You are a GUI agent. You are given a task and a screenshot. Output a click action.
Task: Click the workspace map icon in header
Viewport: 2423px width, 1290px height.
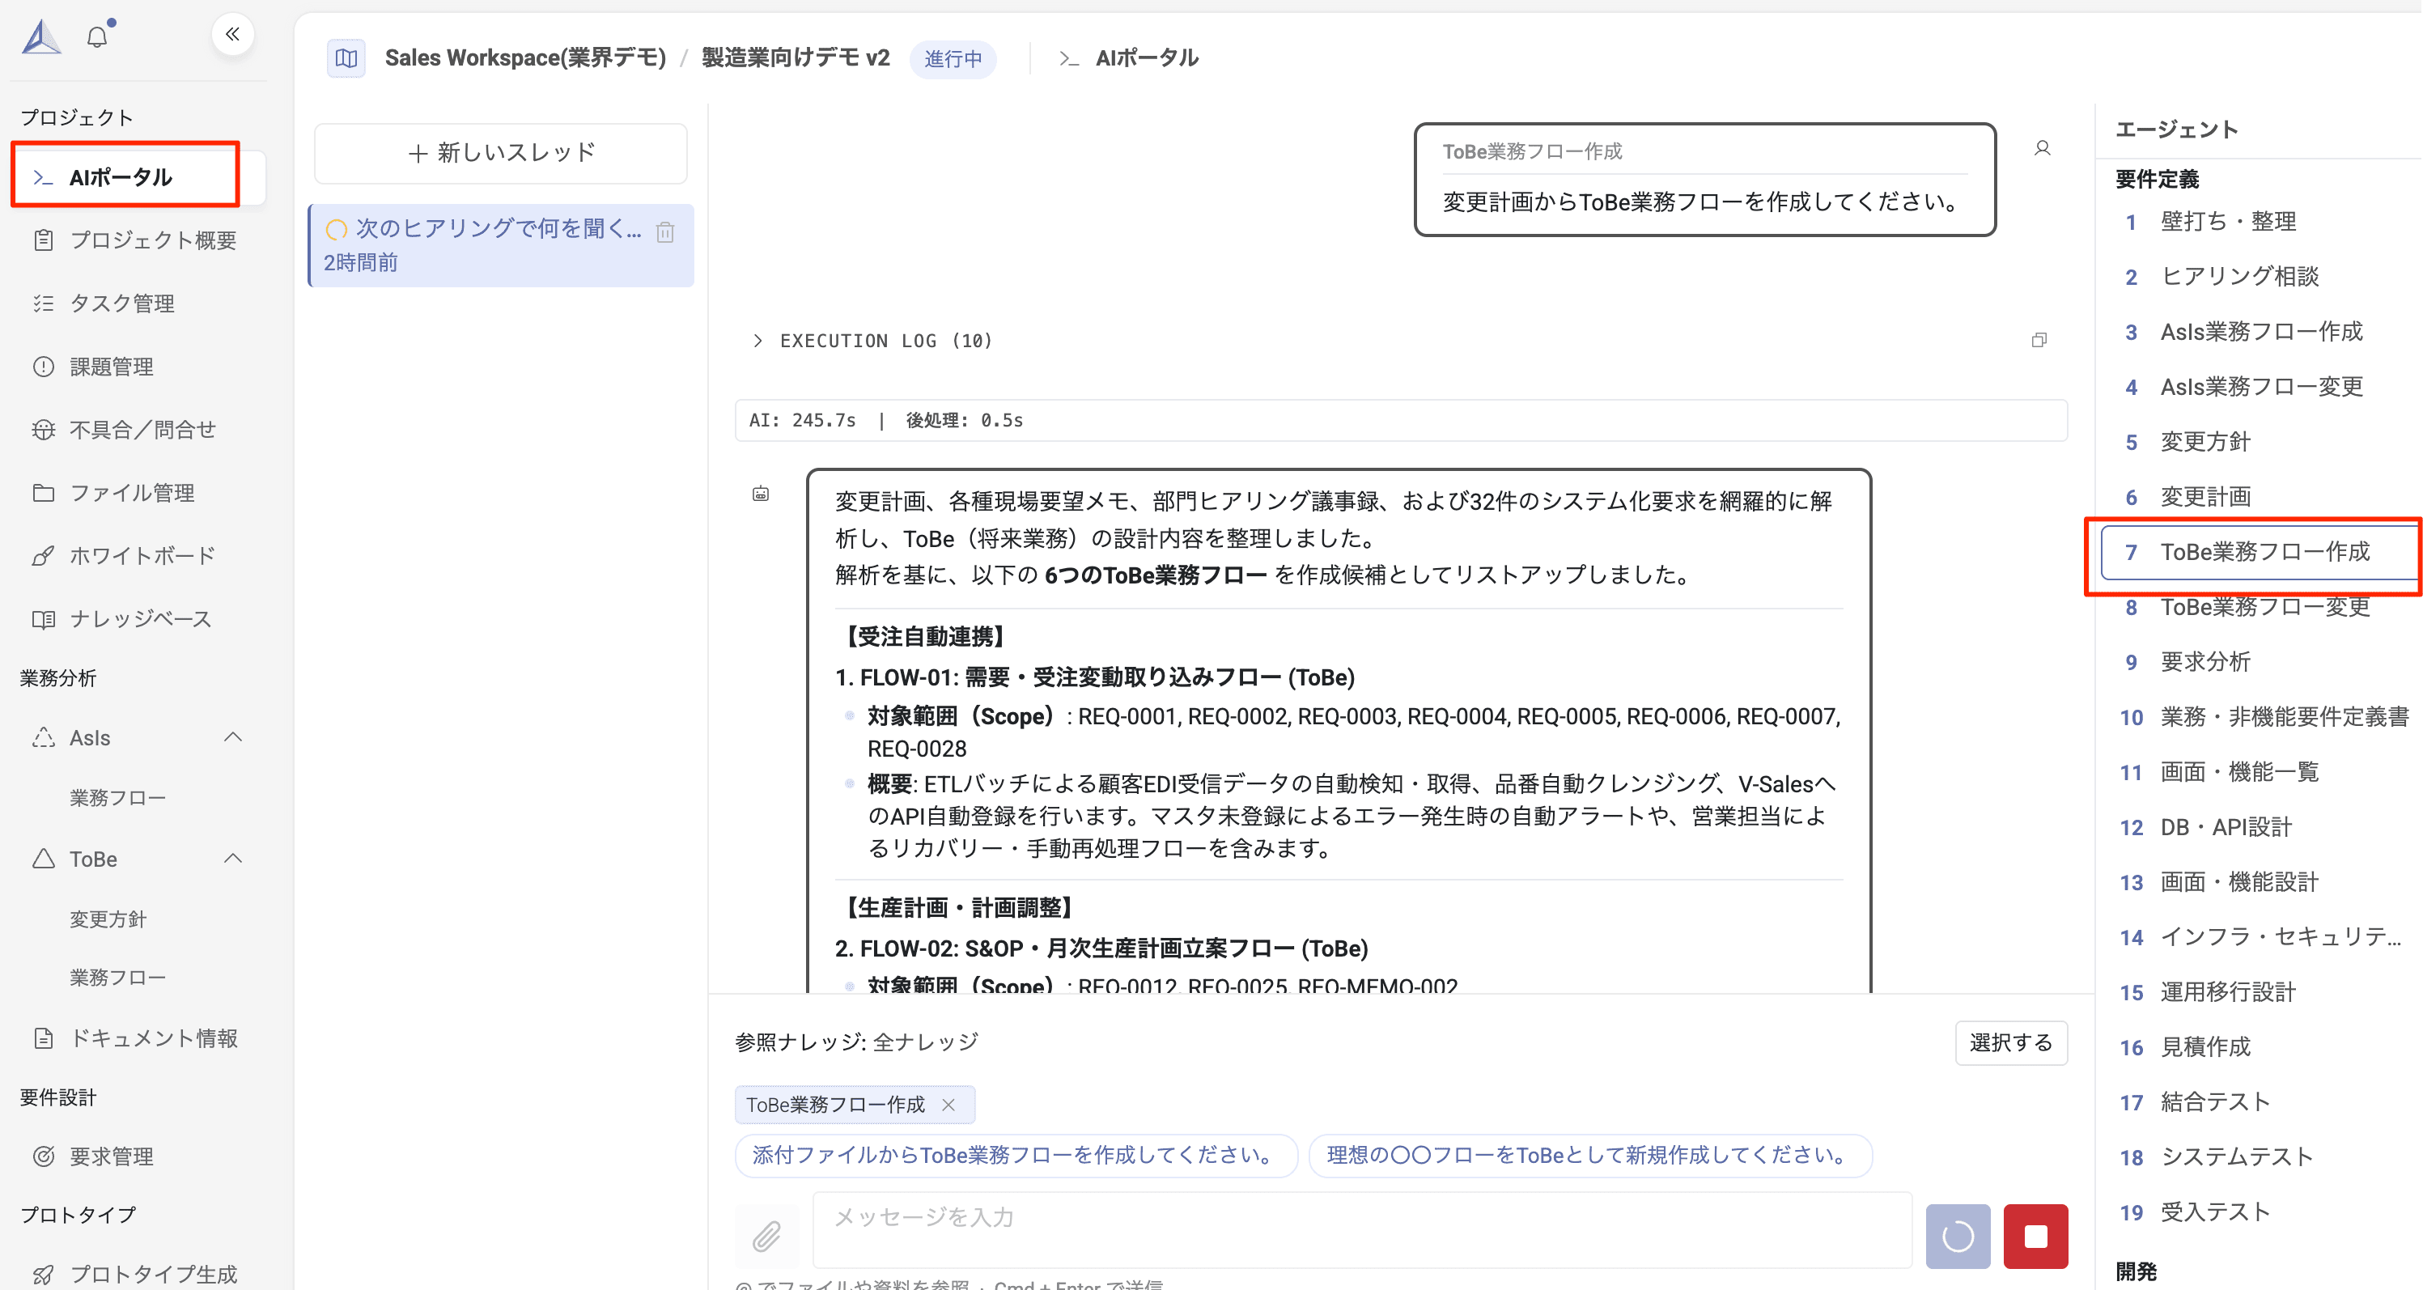(346, 58)
